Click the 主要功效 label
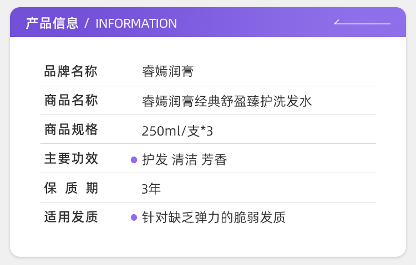 (71, 159)
